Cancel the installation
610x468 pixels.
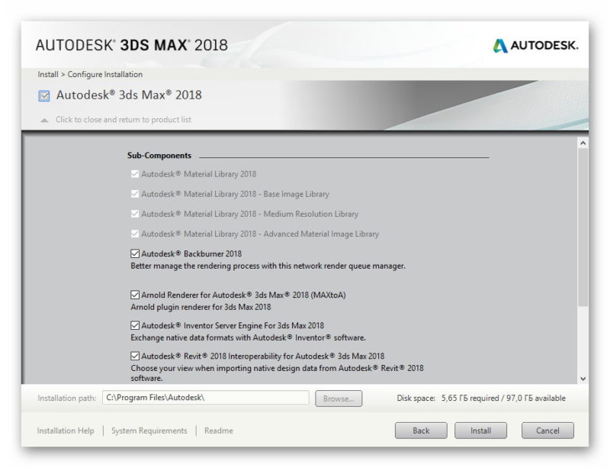[x=547, y=431]
